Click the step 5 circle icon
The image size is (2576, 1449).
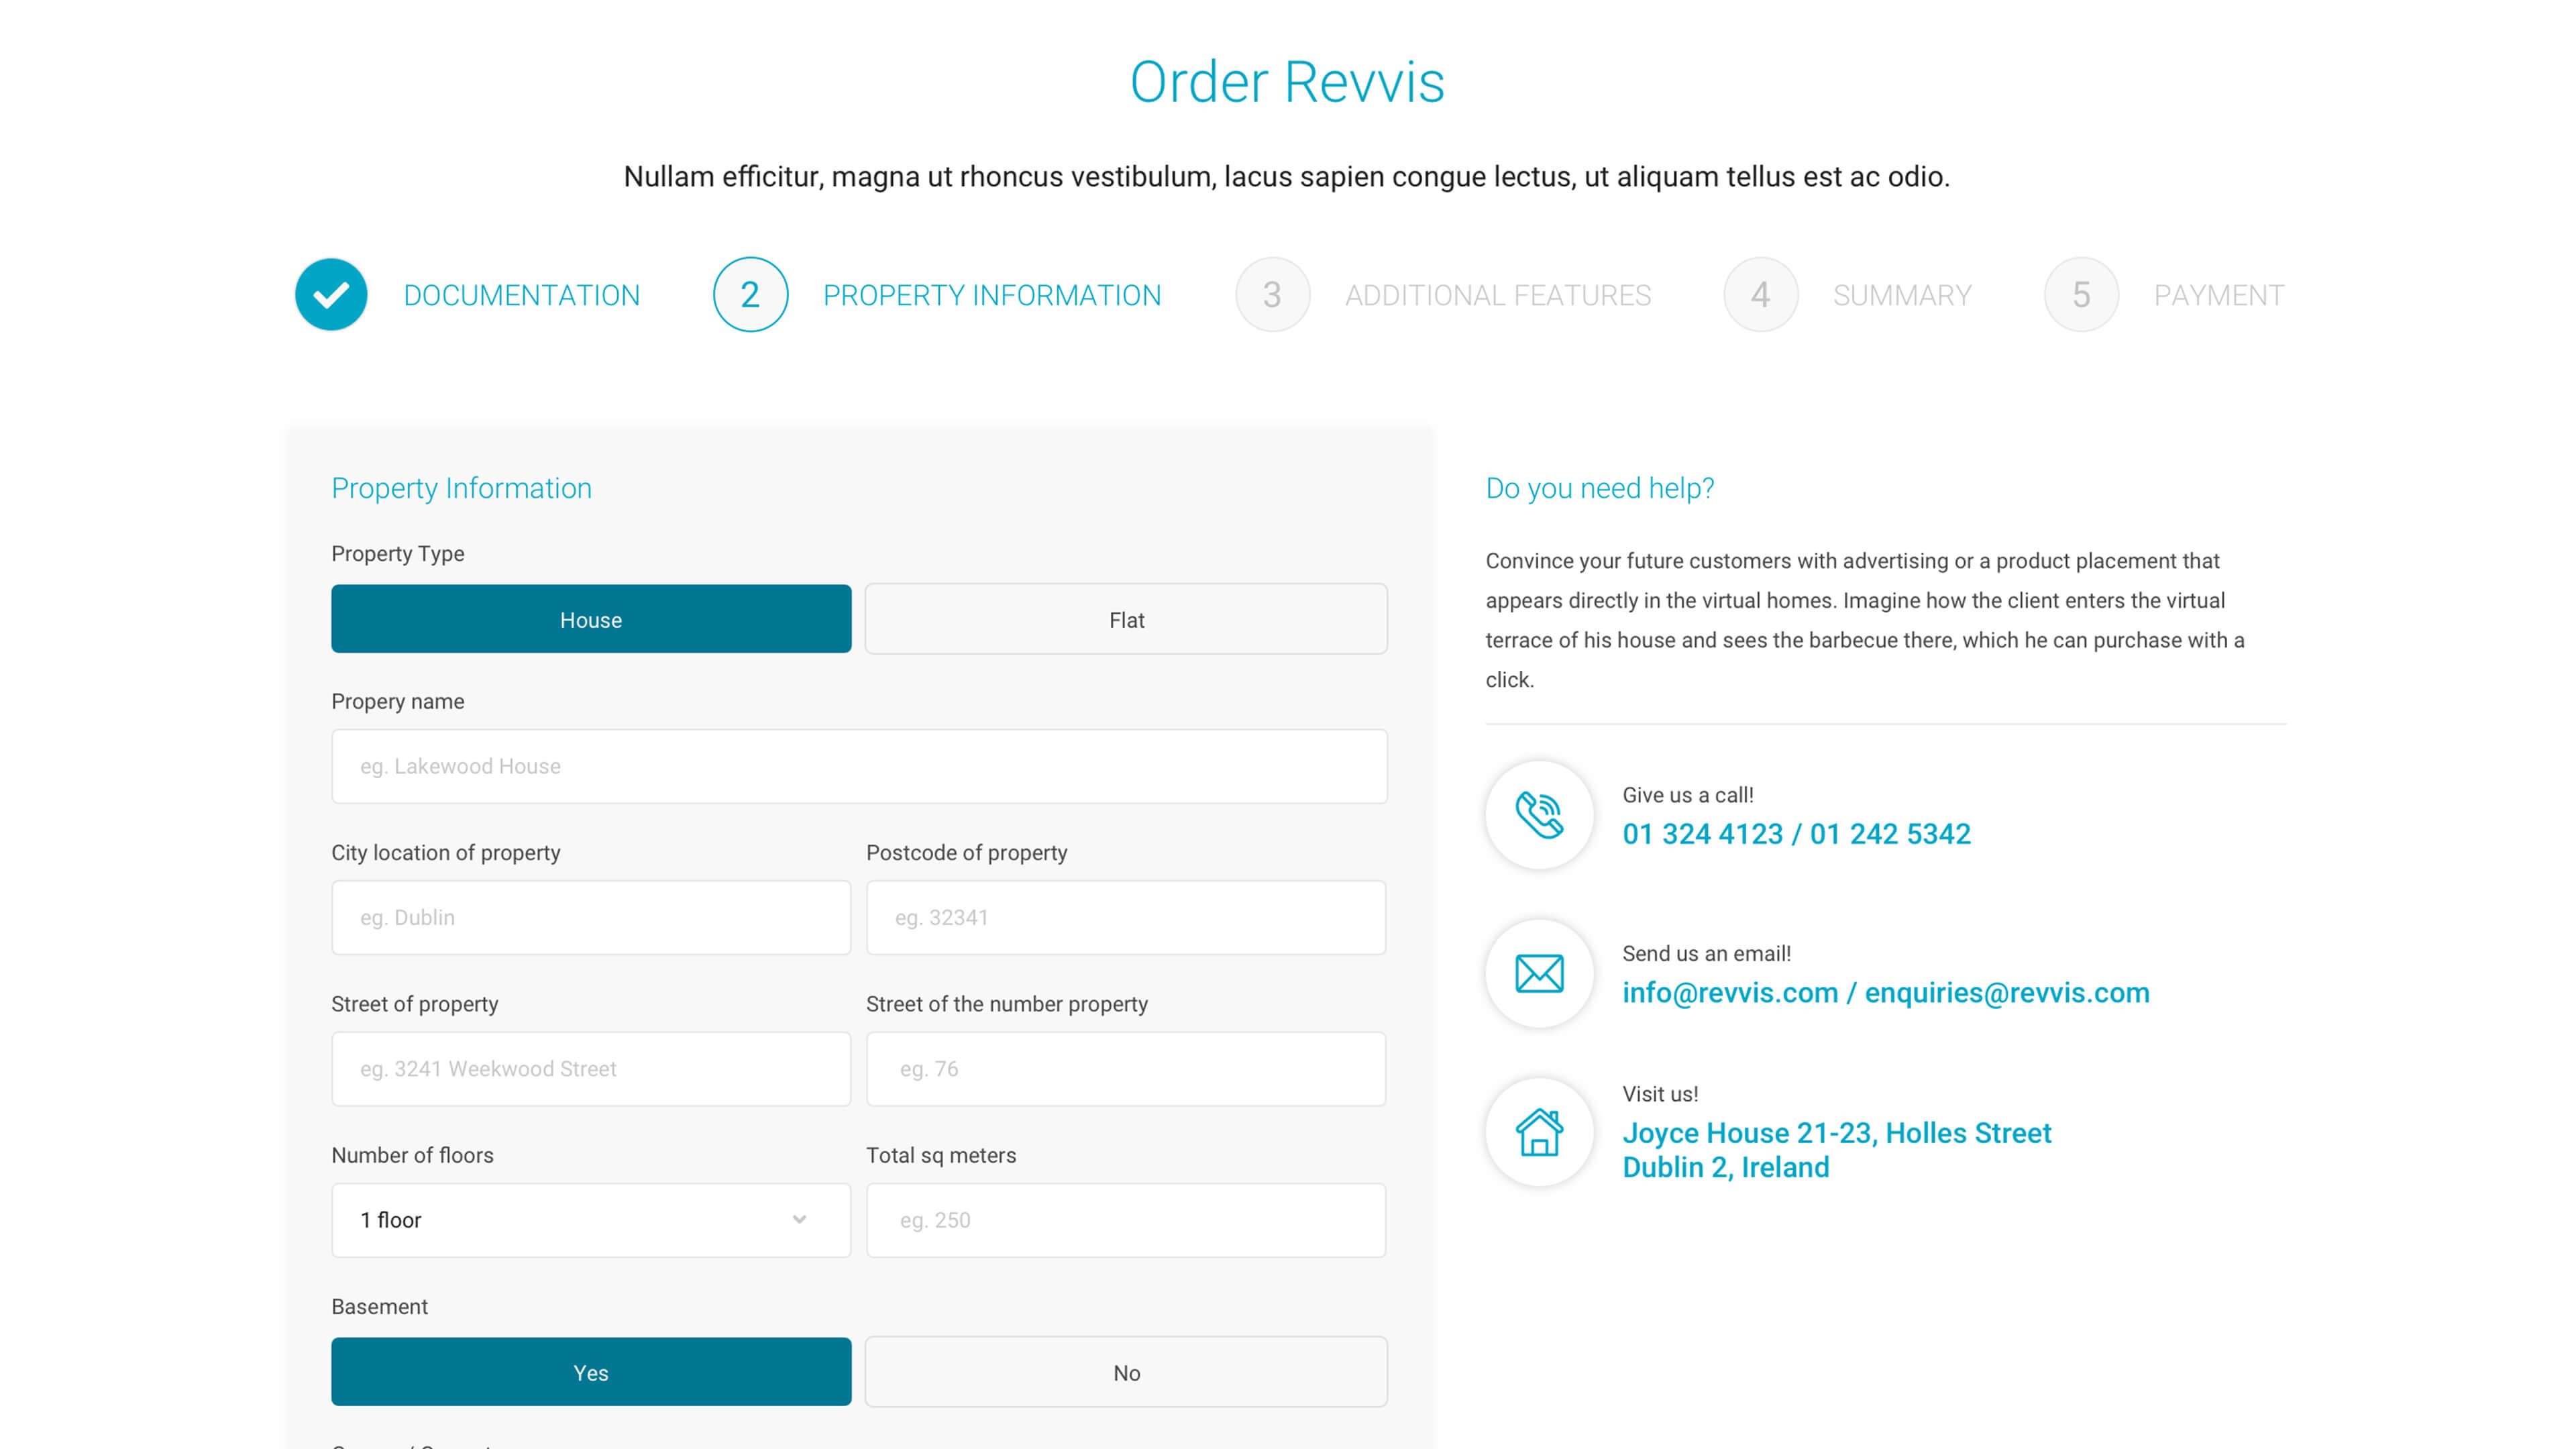(2081, 294)
